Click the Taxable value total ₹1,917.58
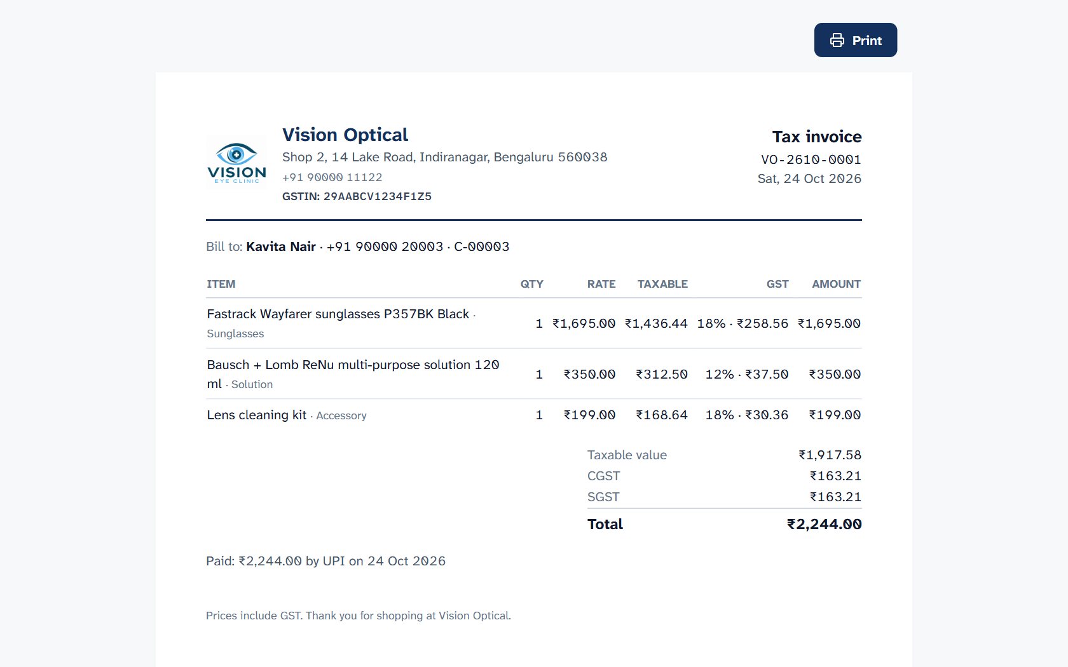Image resolution: width=1068 pixels, height=667 pixels. (x=830, y=455)
